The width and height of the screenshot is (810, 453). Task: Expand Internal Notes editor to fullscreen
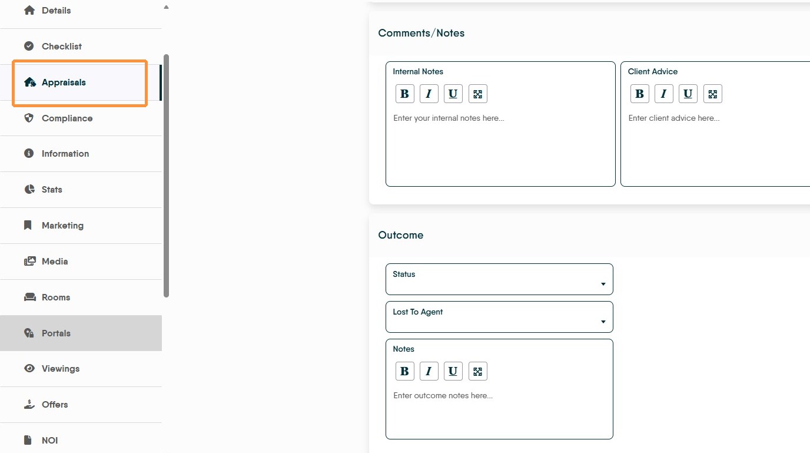coord(477,94)
